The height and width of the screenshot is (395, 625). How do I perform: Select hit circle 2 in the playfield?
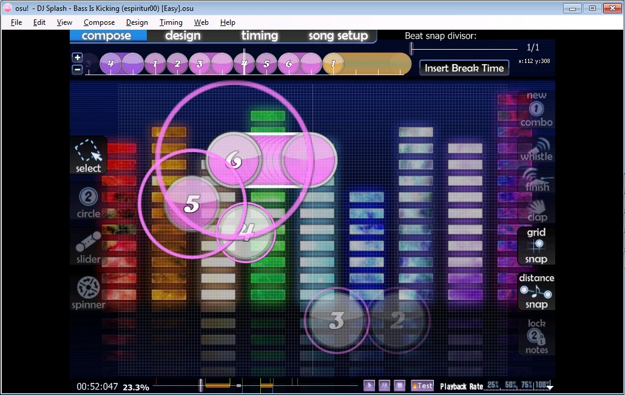coord(398,320)
